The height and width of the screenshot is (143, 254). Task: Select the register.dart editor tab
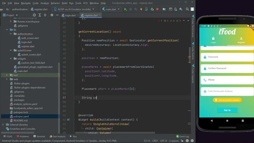tap(91, 15)
